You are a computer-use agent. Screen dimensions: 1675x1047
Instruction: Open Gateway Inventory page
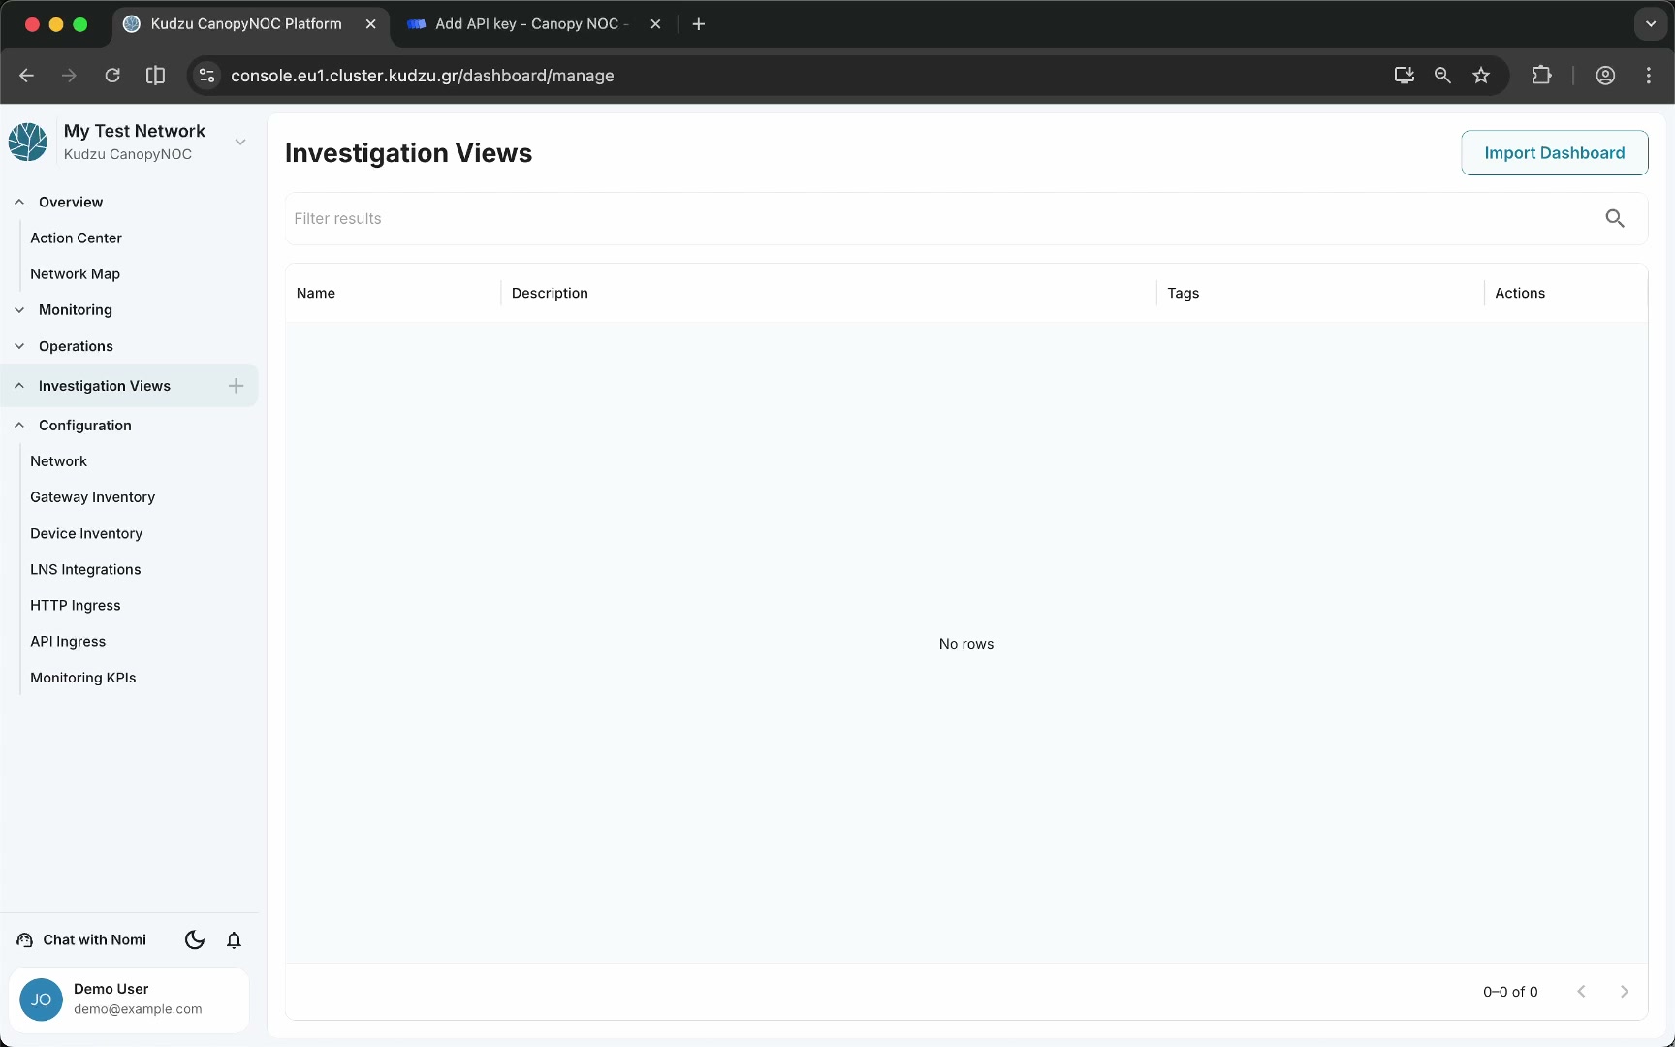click(92, 497)
